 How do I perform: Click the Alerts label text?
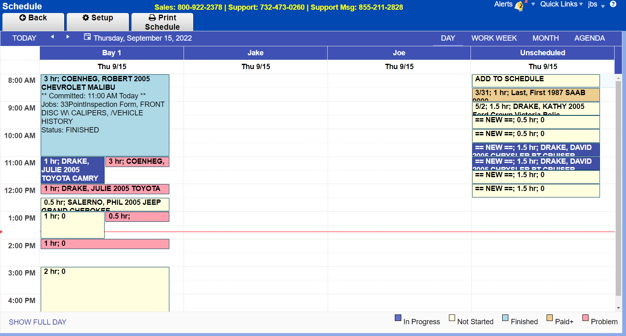pos(503,4)
